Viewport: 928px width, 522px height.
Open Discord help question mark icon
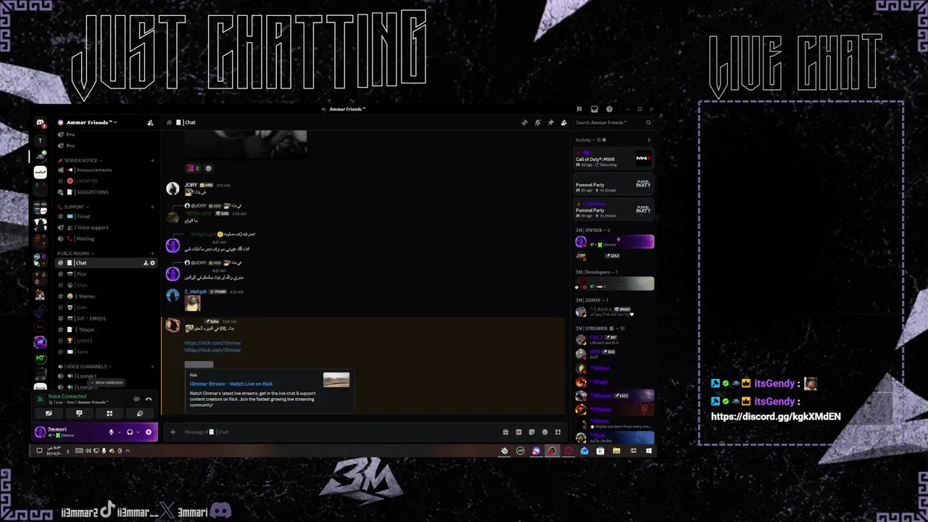tap(609, 109)
